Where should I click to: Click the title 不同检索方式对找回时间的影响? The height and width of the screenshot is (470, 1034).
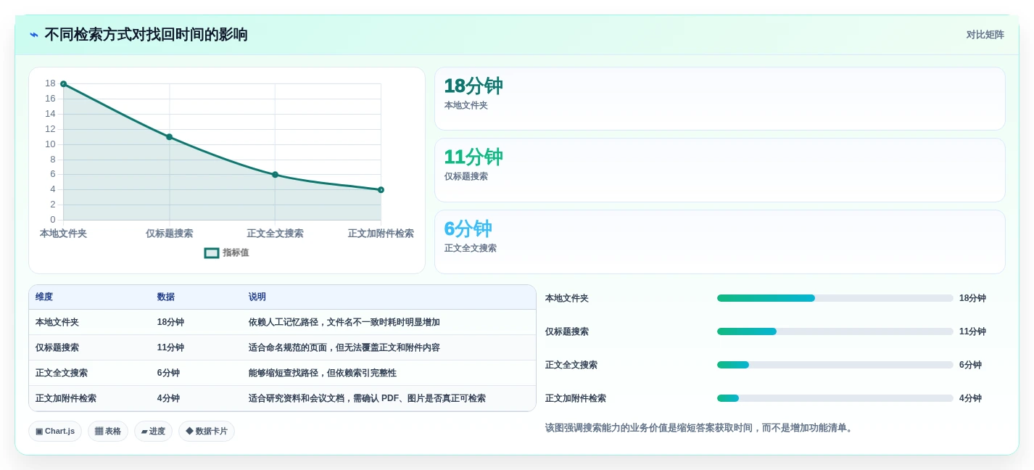pyautogui.click(x=146, y=35)
